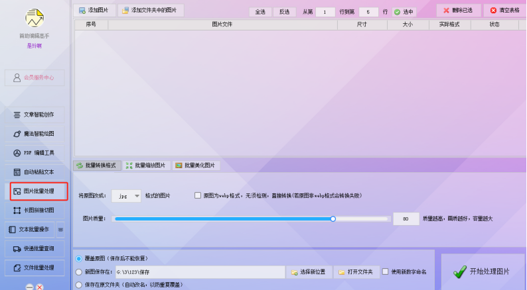Image resolution: width=527 pixels, height=290 pixels.
Task: Click the starting row number field
Action: [x=325, y=12]
